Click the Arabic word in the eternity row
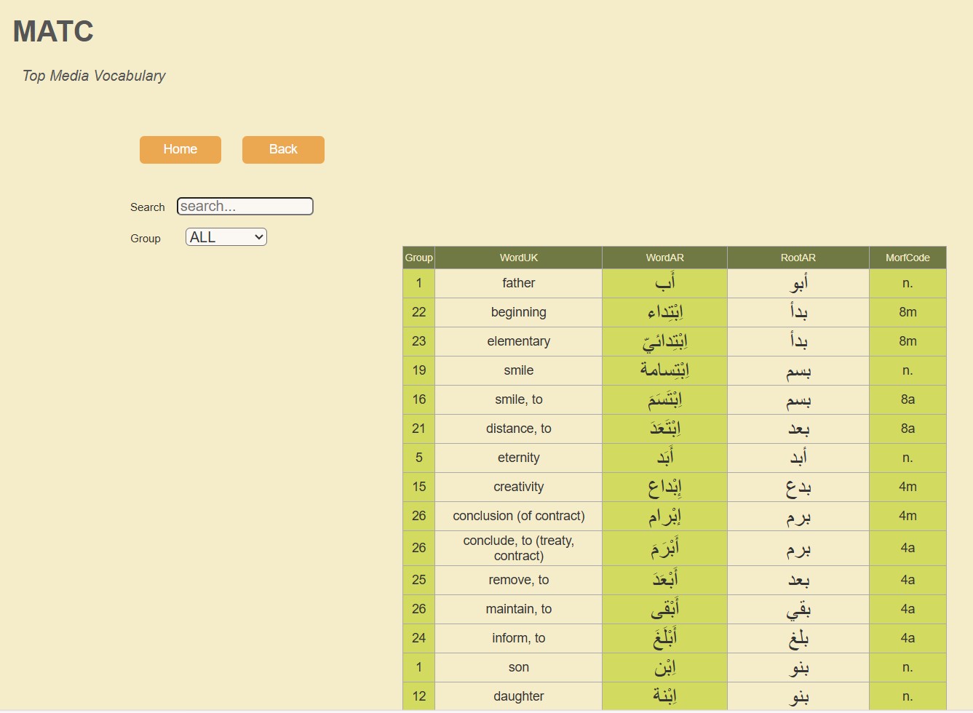The height and width of the screenshot is (713, 973). (x=665, y=458)
